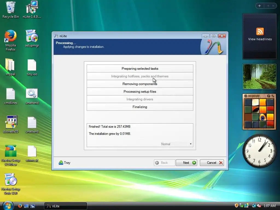Click the analog clock gadget
280x210 pixels.
tap(259, 151)
